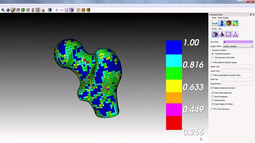Enable Print Text Summary checkbox
Image resolution: width=255 pixels, height=143 pixels.
[x=212, y=109]
